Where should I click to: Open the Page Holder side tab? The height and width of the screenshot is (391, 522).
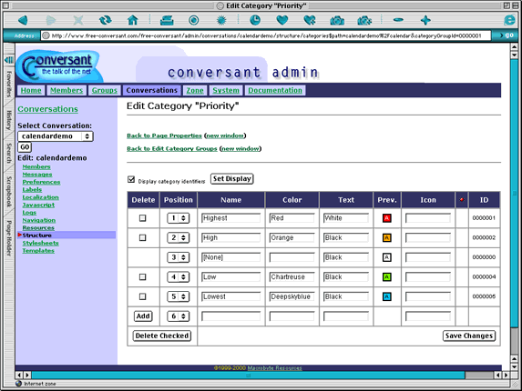(x=9, y=238)
